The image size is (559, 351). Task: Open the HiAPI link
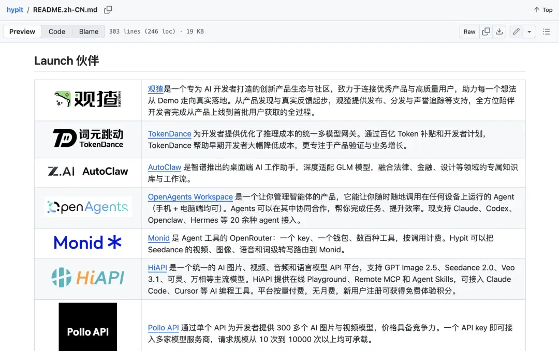[157, 268]
